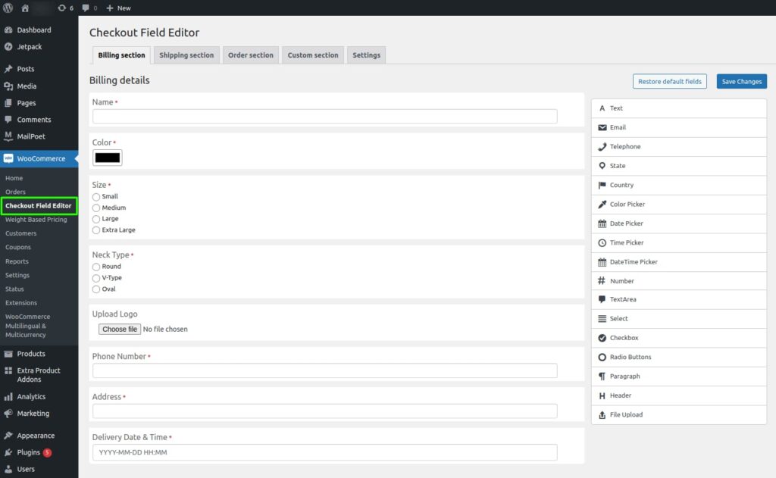Open Checkout Field Editor submenu link
This screenshot has width=776, height=478.
(39, 206)
